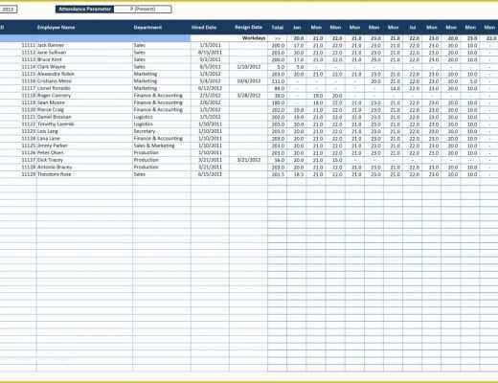This screenshot has height=383, width=498.
Task: Open the Attendance Parameter 'P (Present)' box
Action: click(x=143, y=9)
